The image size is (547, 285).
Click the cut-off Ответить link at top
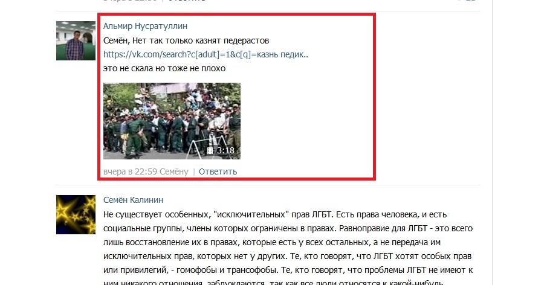186,1
